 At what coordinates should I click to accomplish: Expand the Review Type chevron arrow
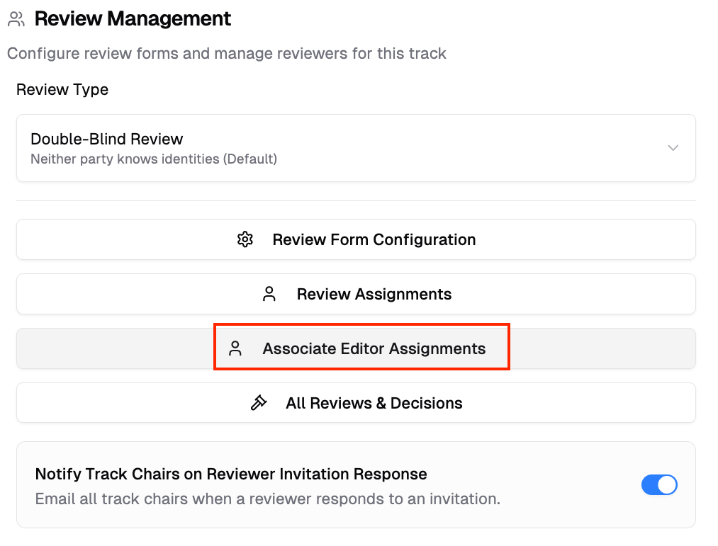(673, 148)
